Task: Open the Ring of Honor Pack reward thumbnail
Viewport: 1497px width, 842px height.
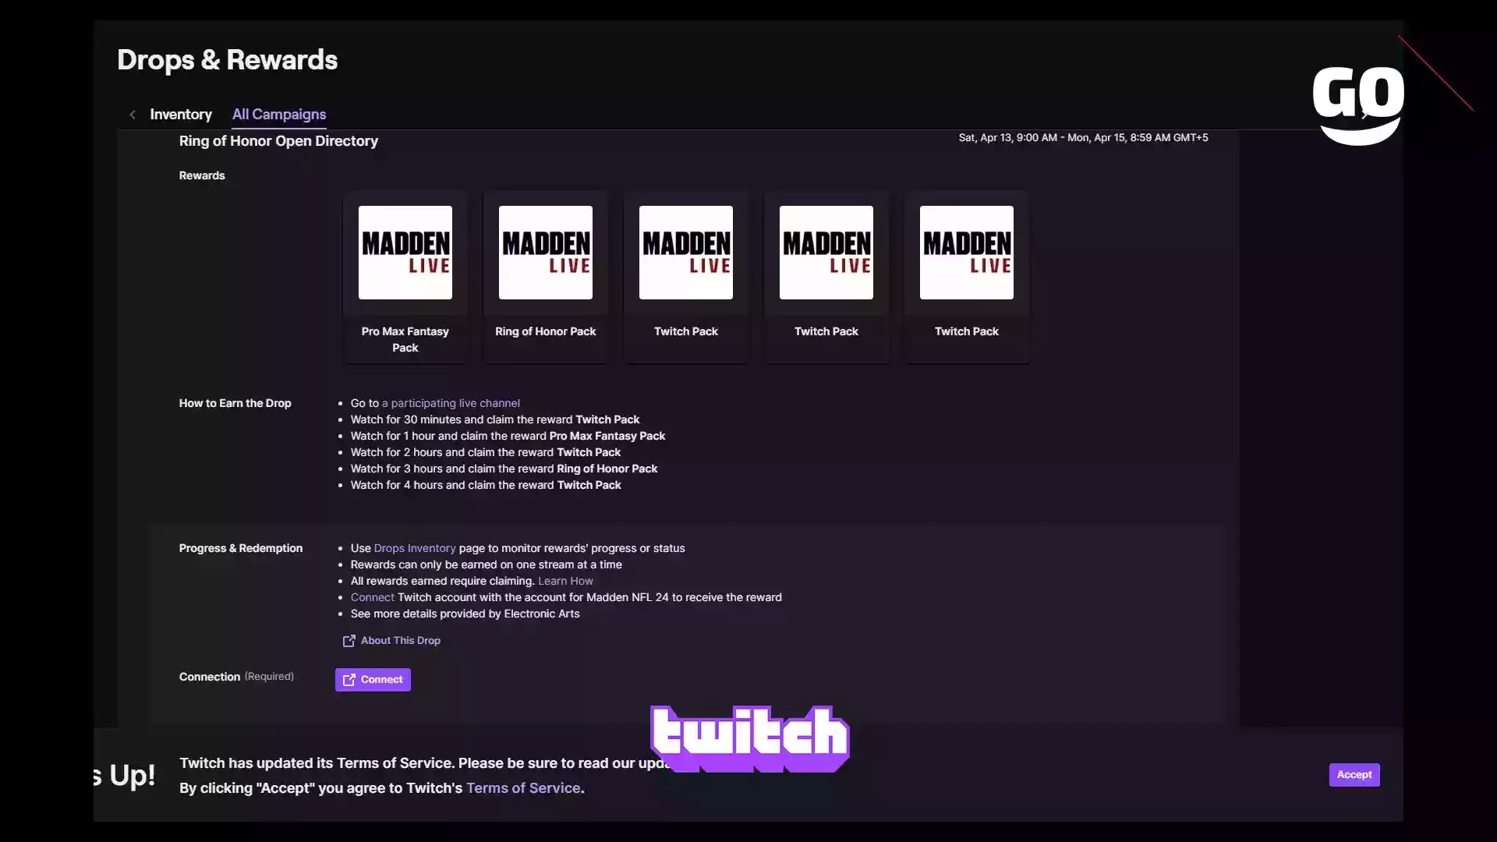Action: (x=546, y=253)
